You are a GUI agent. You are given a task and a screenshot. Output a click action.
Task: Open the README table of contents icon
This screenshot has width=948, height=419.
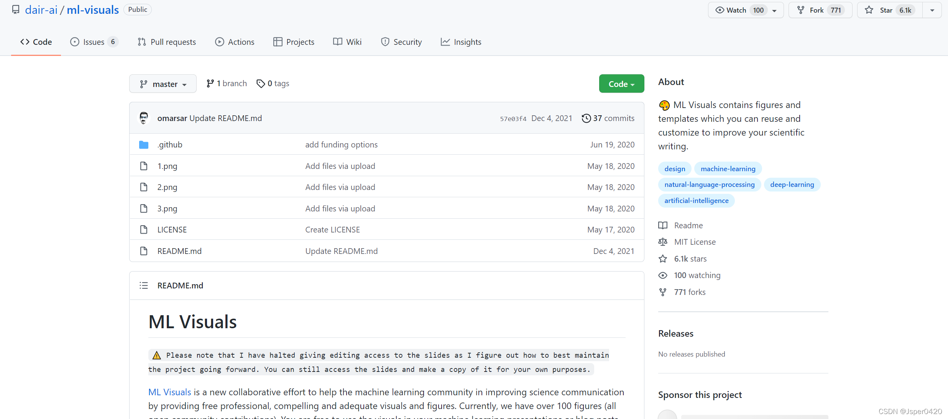[x=144, y=285]
